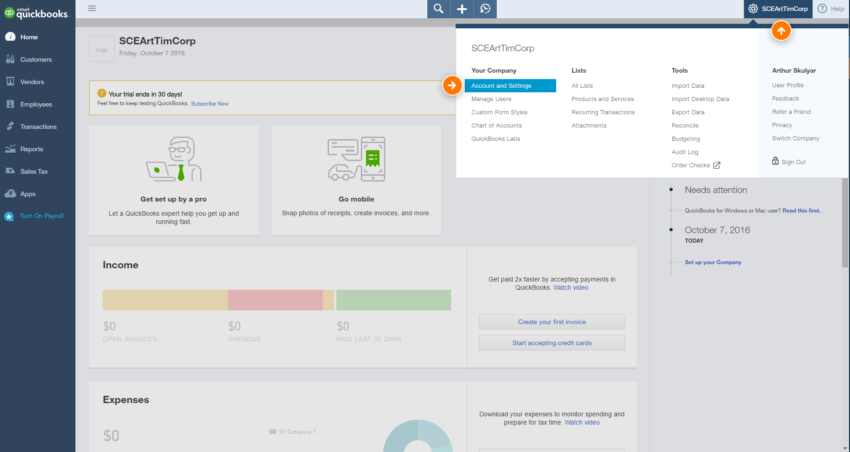Screen dimensions: 850x452
Task: Click Watch video link in Income section
Action: [571, 287]
